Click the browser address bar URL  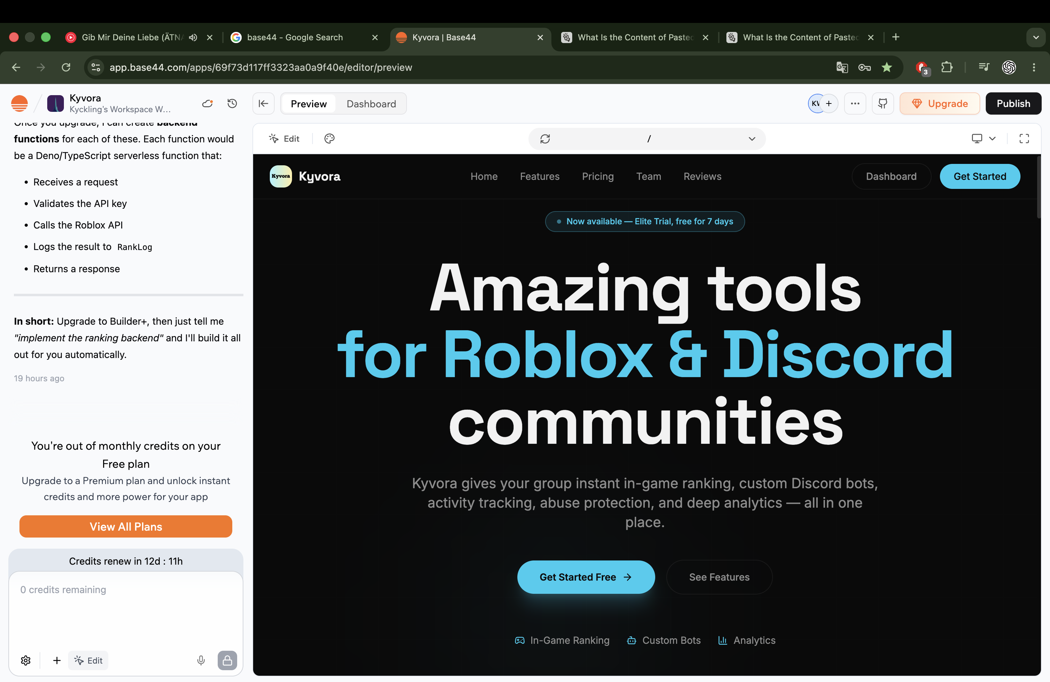pyautogui.click(x=261, y=67)
